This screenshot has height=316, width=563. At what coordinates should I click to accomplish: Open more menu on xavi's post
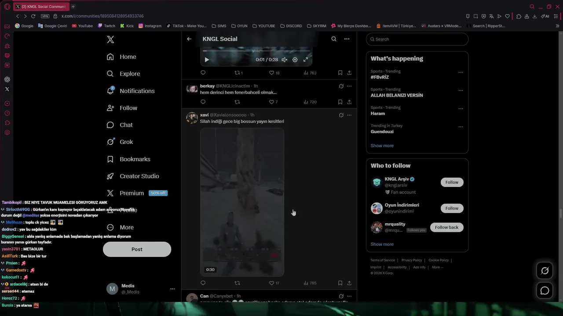tap(349, 115)
